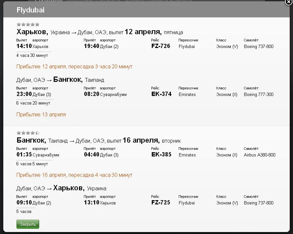Click carrier Emirates on flight EK-385 row
293x234 pixels.
187,155
